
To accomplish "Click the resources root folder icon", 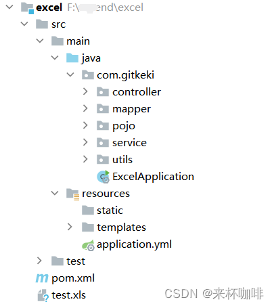I will pos(72,194).
